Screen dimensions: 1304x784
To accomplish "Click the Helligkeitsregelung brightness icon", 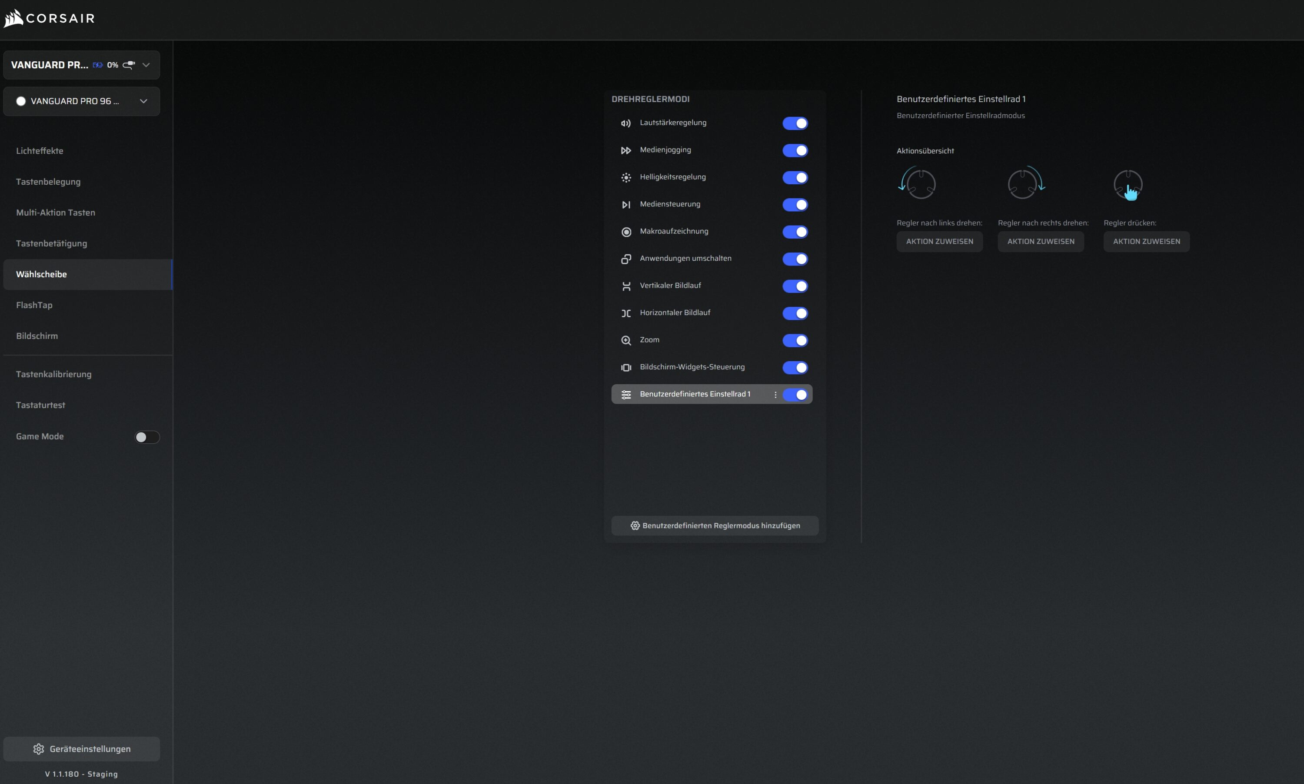I will click(625, 177).
